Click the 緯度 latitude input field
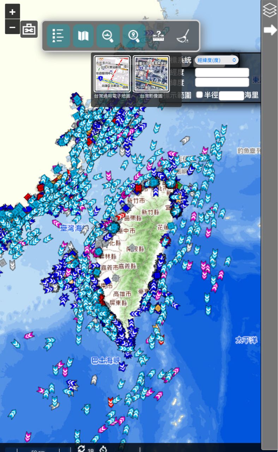This screenshot has height=452, width=278. [x=222, y=82]
